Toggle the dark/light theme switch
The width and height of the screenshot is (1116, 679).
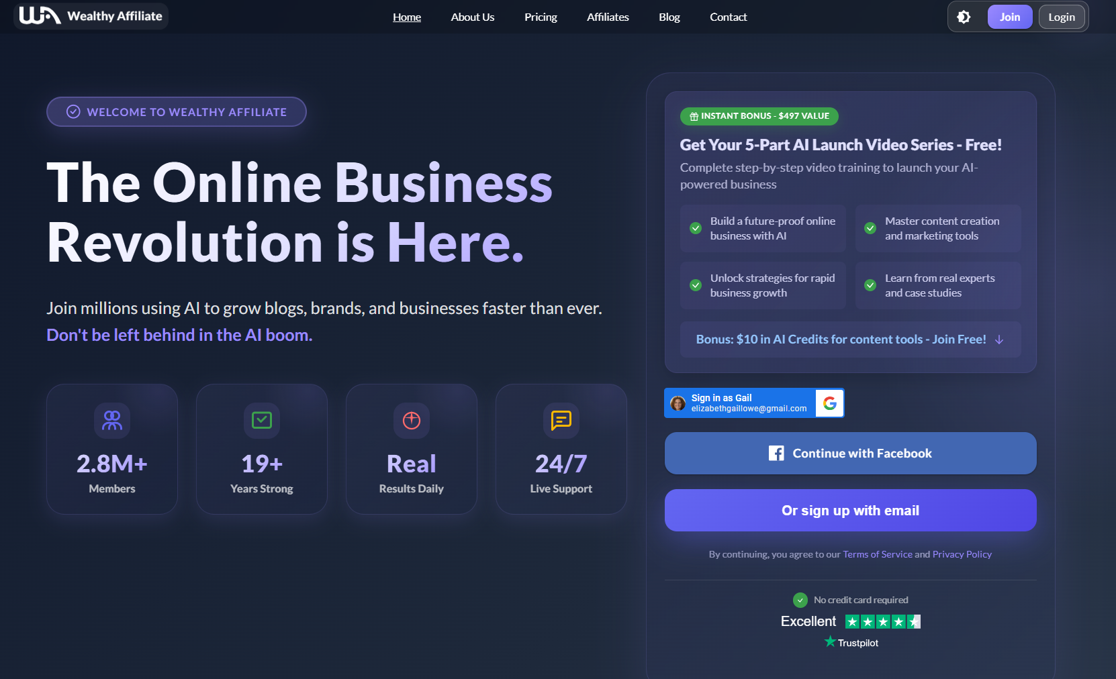point(964,17)
